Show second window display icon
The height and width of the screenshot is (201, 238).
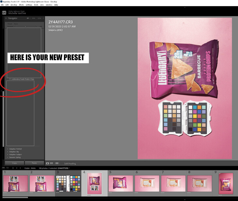(x=8, y=168)
